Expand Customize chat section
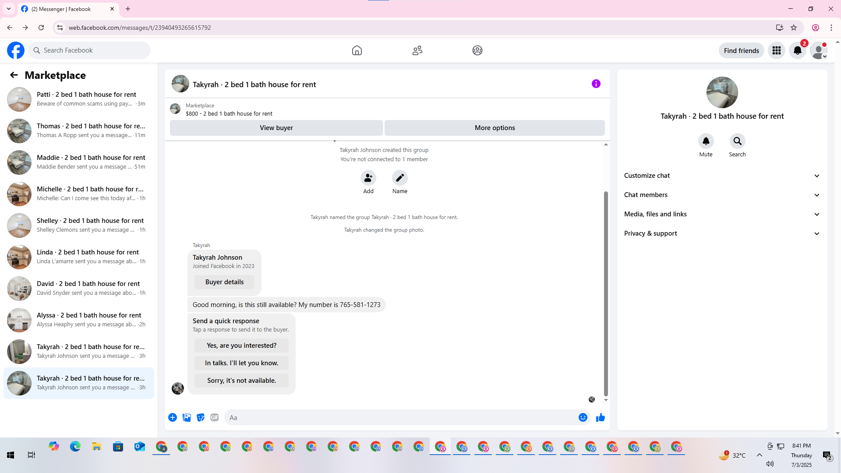The width and height of the screenshot is (841, 473). [721, 176]
